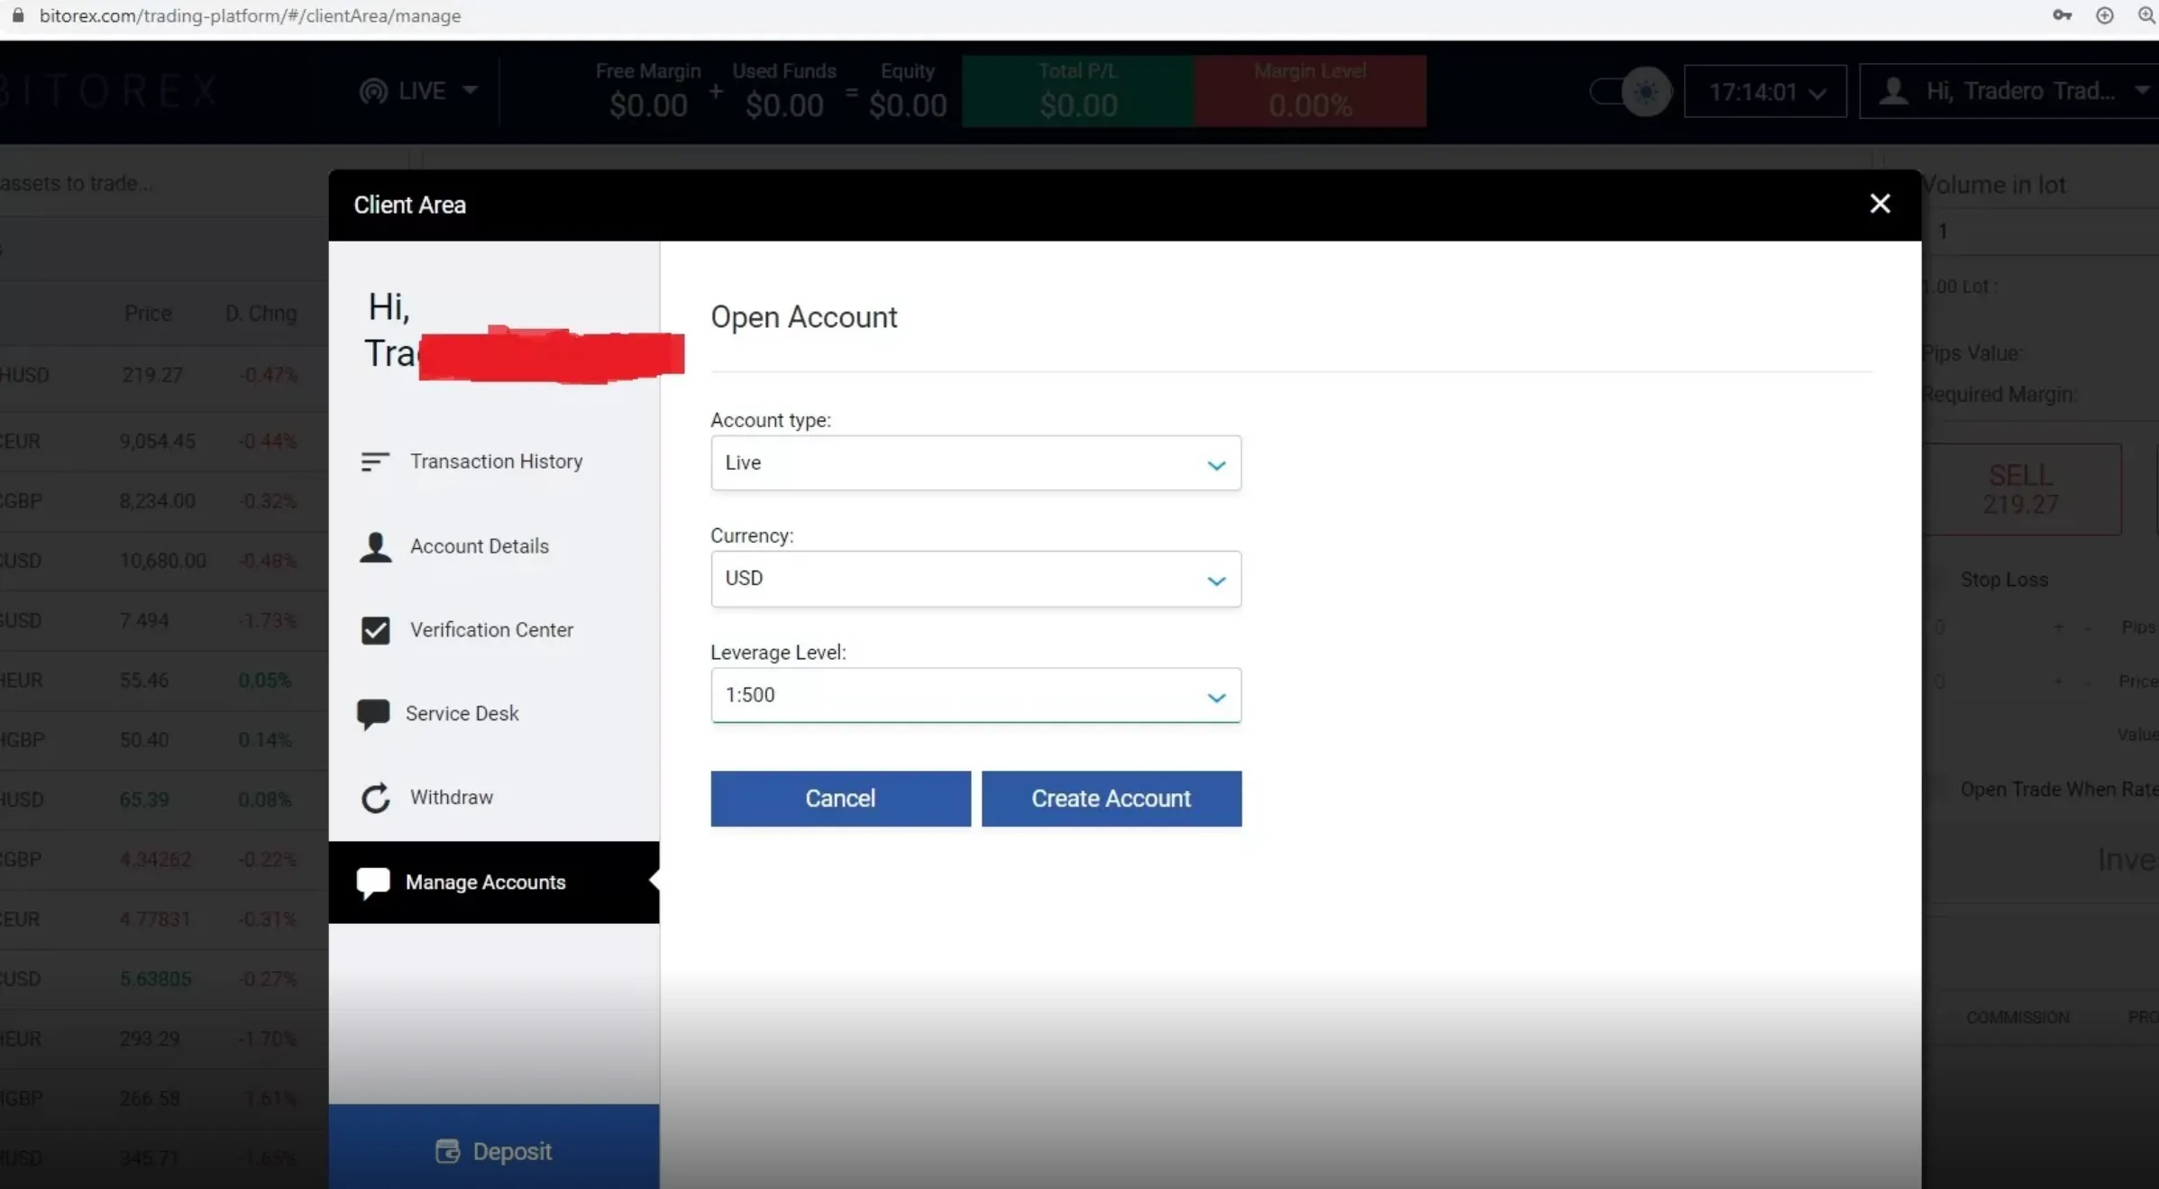The width and height of the screenshot is (2159, 1189).
Task: Click the Service Desk chat bubble icon
Action: point(373,714)
